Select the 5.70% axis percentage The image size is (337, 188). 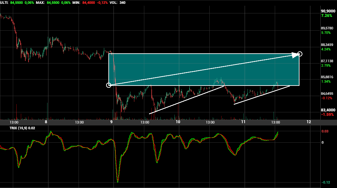click(326, 33)
